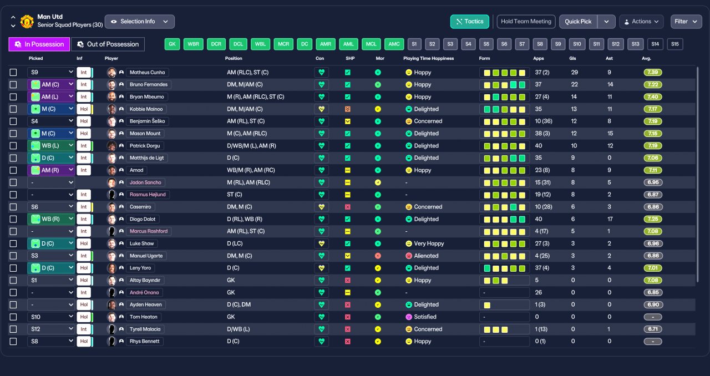The image size is (710, 376).
Task: Open Benjamin Šeško's S4 picked dropdown
Action: coord(51,121)
